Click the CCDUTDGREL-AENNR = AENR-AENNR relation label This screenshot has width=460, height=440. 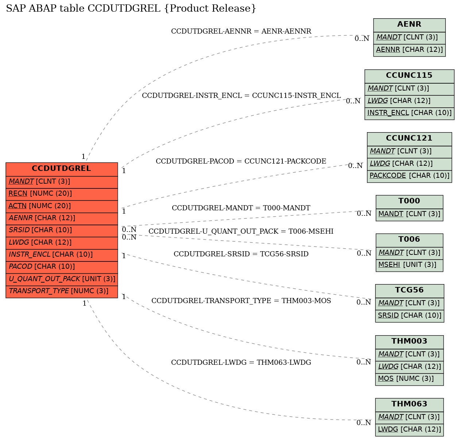pyautogui.click(x=241, y=31)
